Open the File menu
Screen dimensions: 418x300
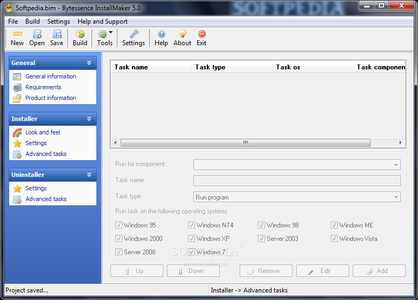[13, 22]
